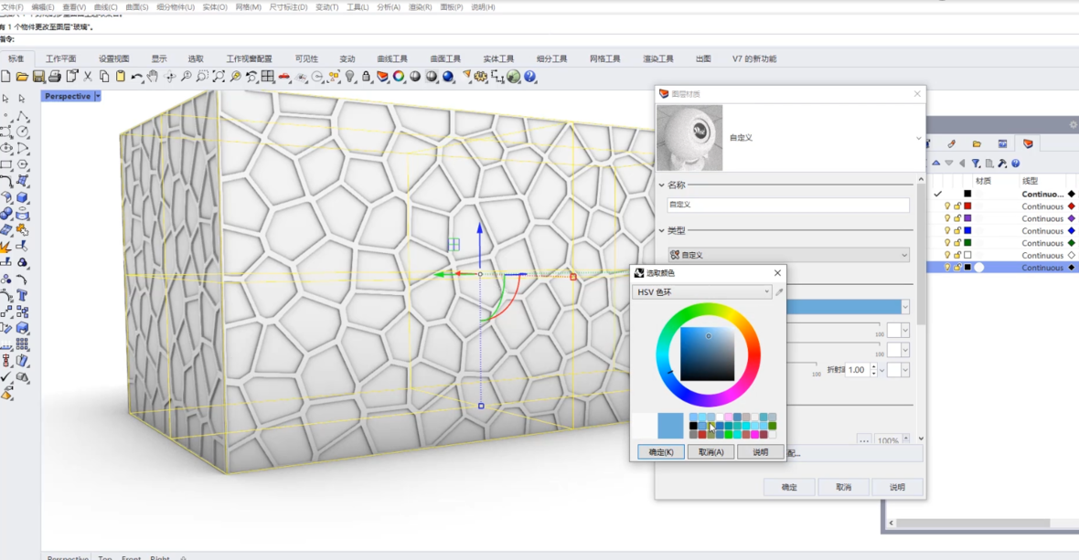The image size is (1079, 560).
Task: Click 确定(K) in the color picker
Action: 660,452
